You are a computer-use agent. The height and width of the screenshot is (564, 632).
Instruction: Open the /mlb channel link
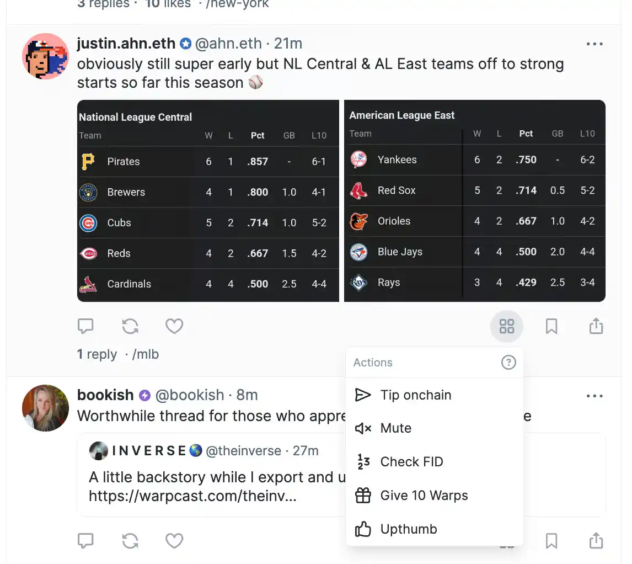tap(146, 354)
